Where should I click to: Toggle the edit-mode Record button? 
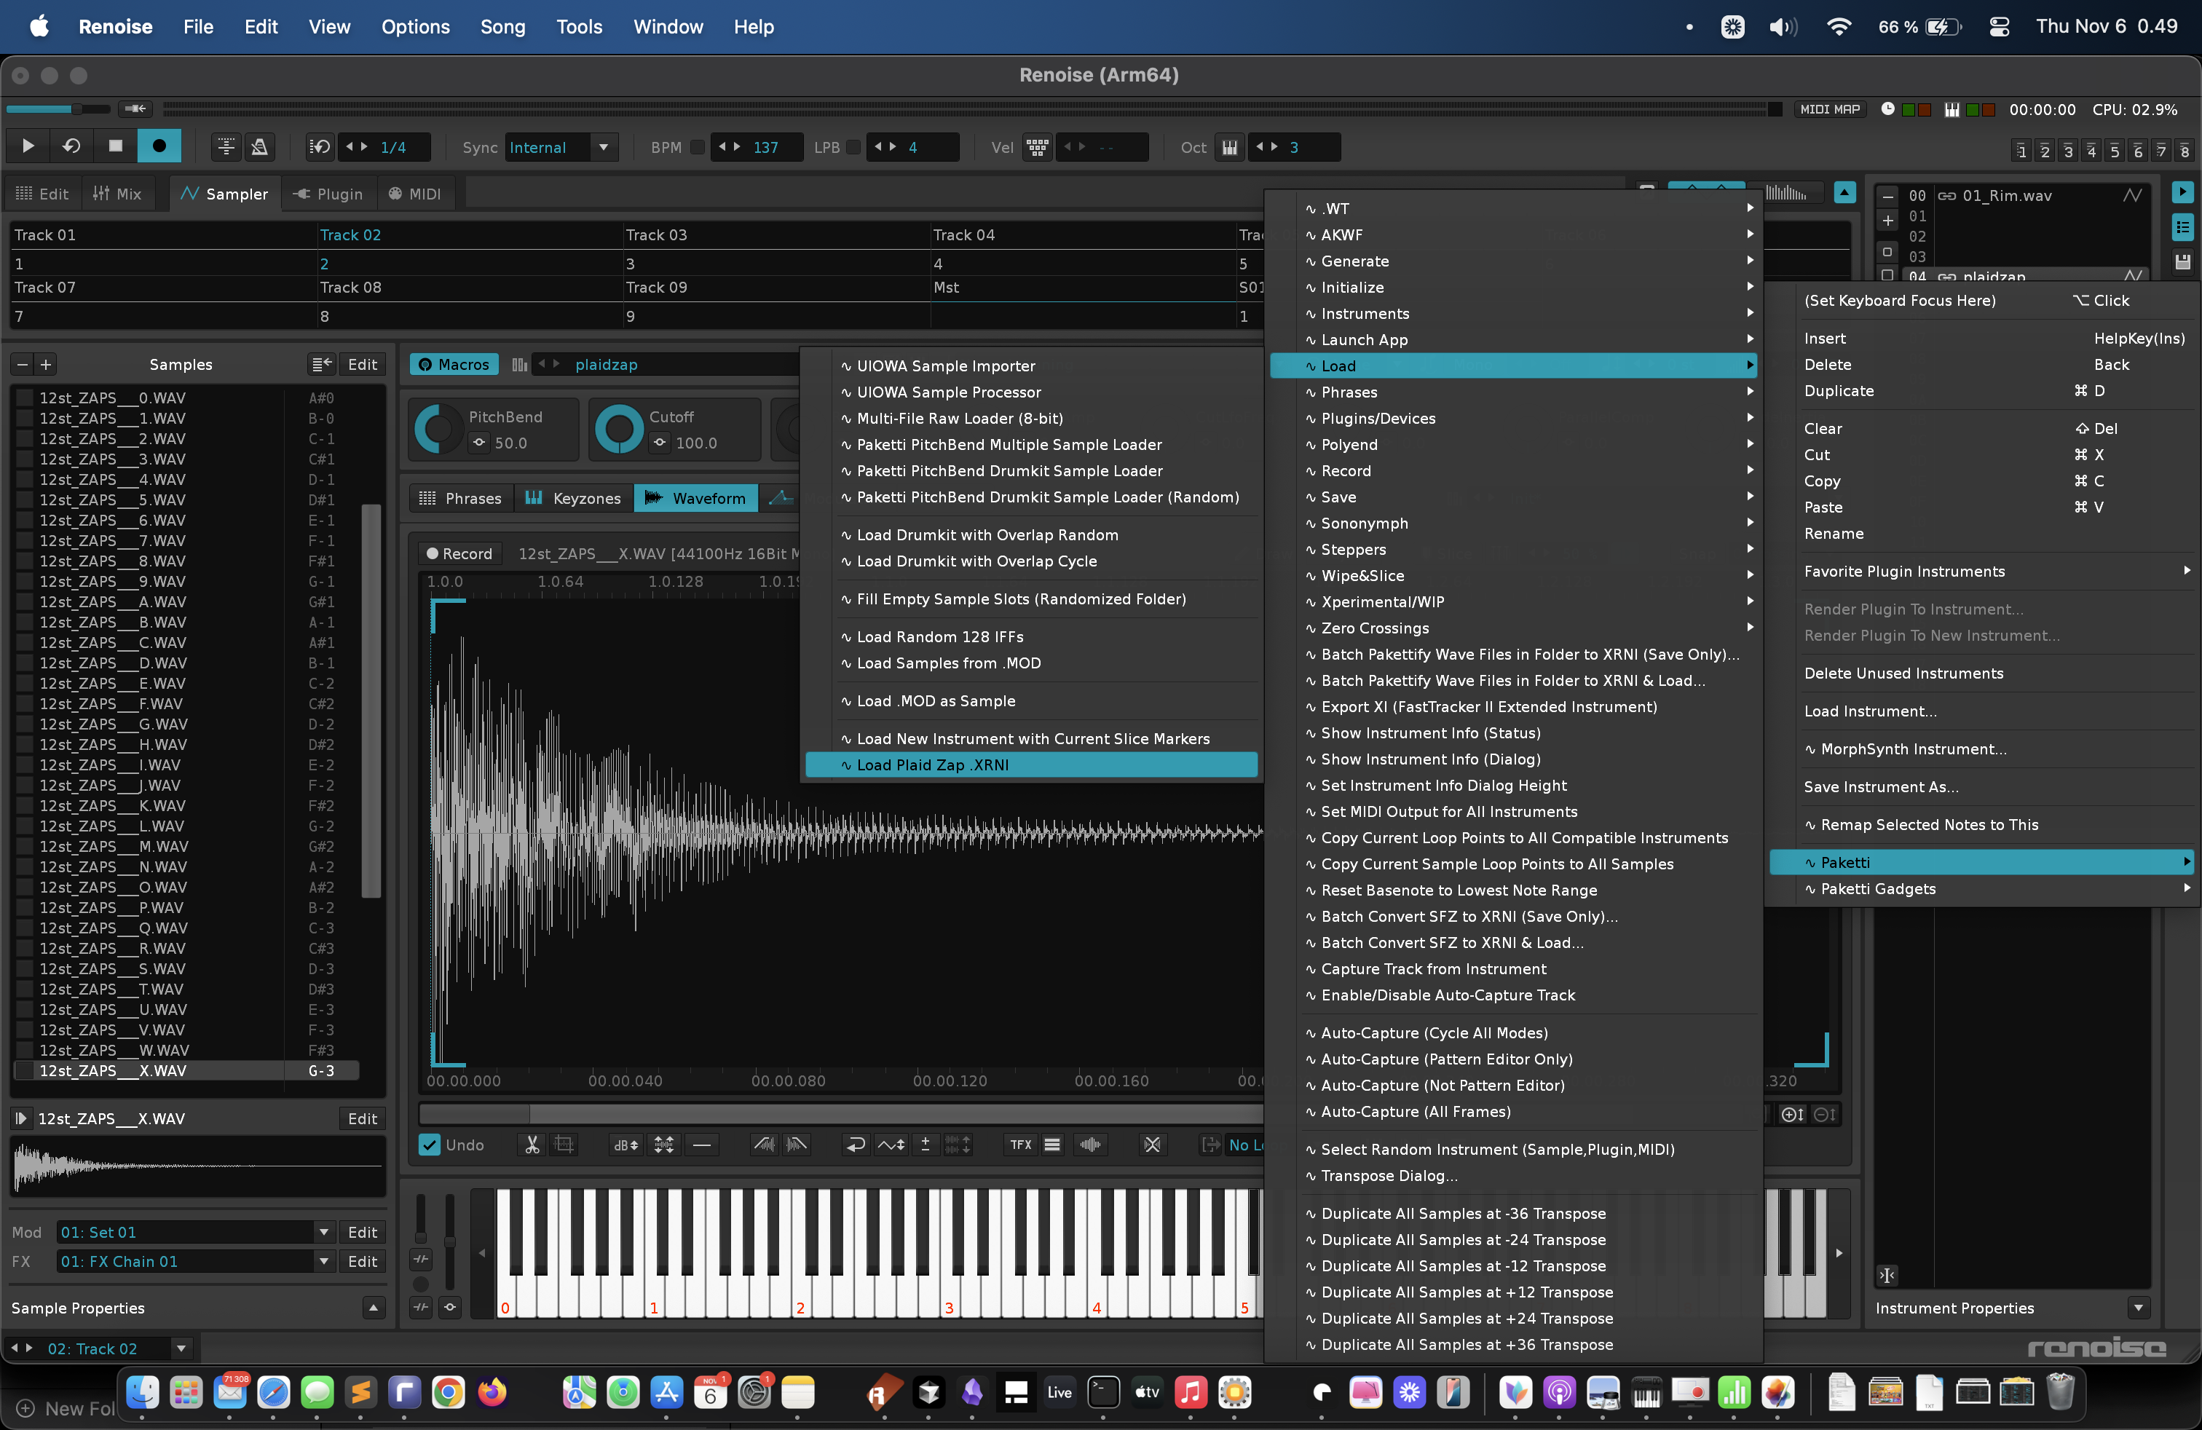coord(159,146)
